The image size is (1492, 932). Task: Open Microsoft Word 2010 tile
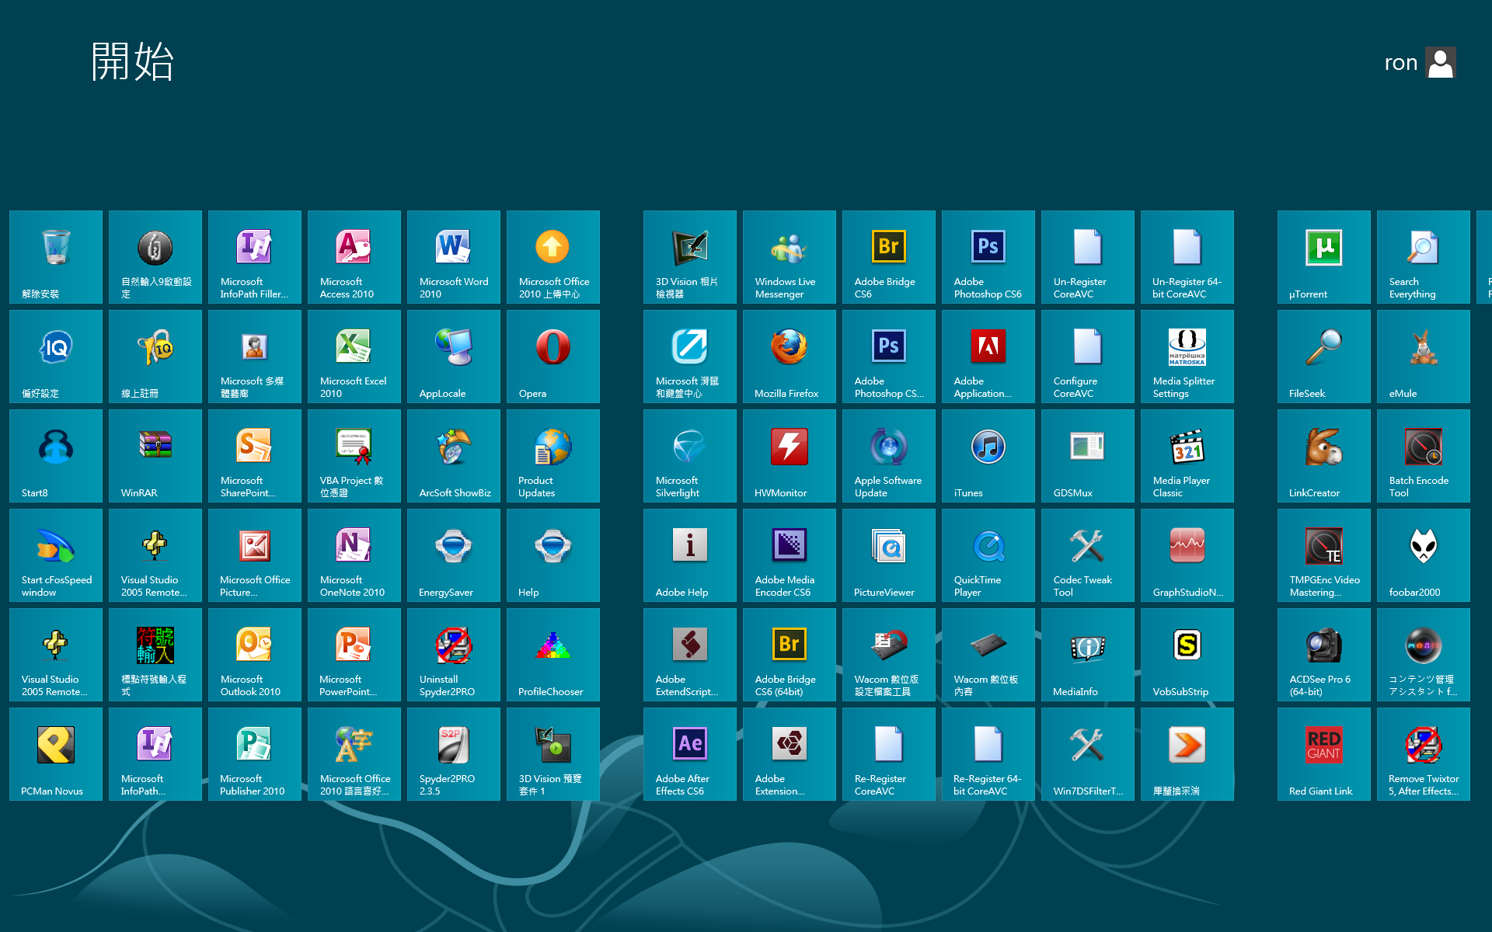pyautogui.click(x=453, y=257)
